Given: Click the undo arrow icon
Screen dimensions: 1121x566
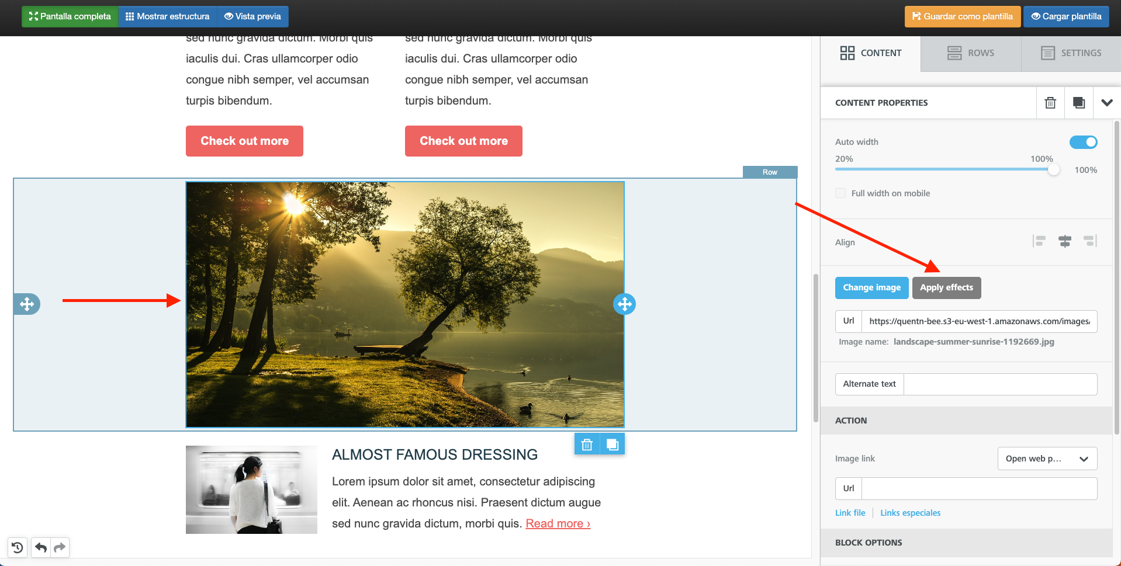Looking at the screenshot, I should click(40, 547).
